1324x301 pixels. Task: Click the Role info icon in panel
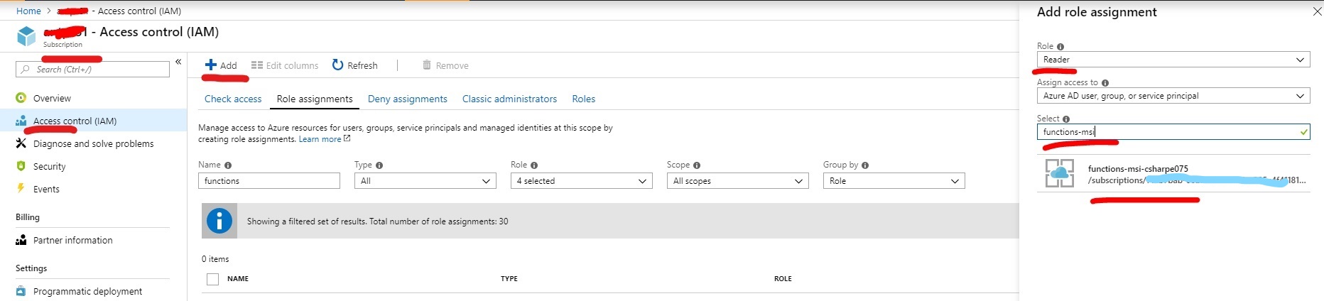tap(1060, 47)
